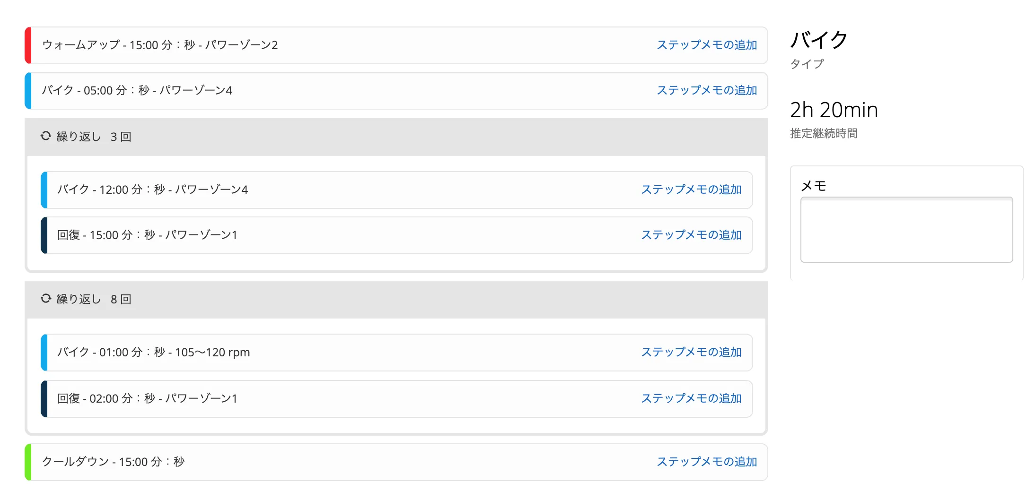Click the バイク workout type label

819,41
